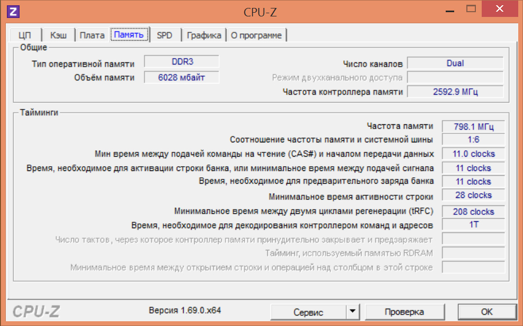Click the Общие group heading

33,47
